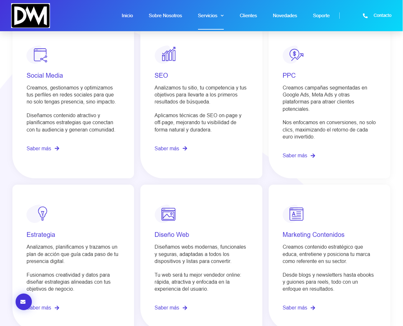Viewport: 403px width, 326px height.
Task: Click the phone icon beside Contacto
Action: 365,16
